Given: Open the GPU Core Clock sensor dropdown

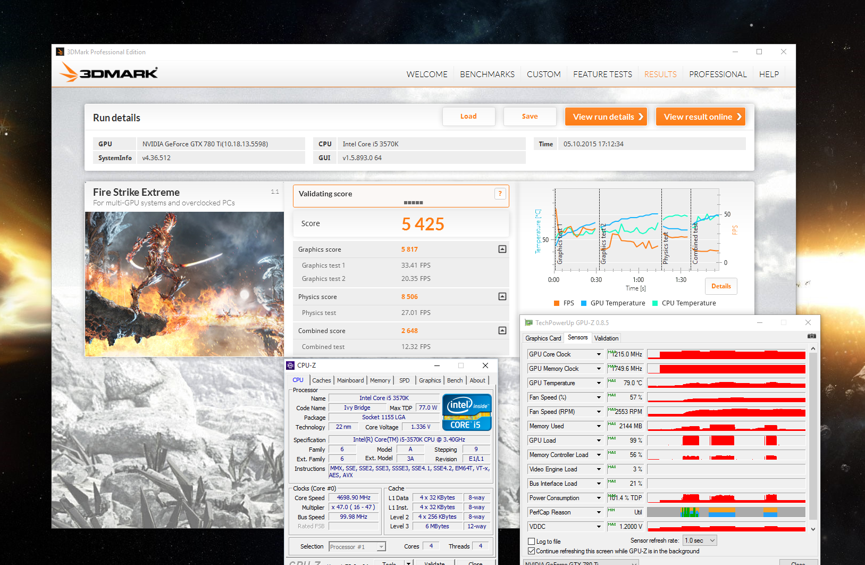Looking at the screenshot, I should [x=599, y=354].
